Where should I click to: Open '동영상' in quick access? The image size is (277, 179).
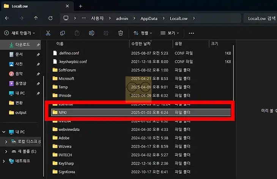(x=21, y=84)
